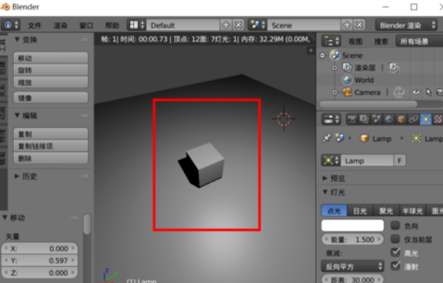Click the World globe icon in outliner
This screenshot has height=283, width=443.
click(x=347, y=80)
